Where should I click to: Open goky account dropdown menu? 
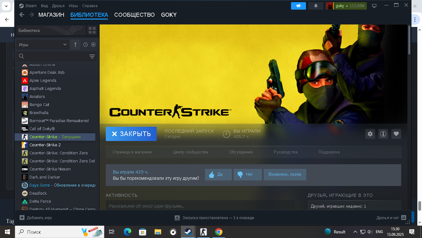(x=346, y=6)
